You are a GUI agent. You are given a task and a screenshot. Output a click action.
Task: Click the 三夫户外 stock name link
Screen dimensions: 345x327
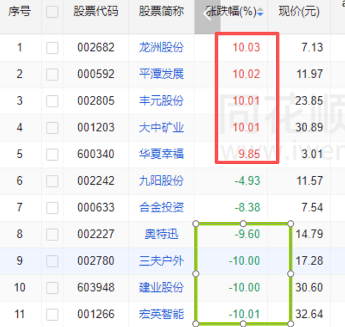[161, 260]
